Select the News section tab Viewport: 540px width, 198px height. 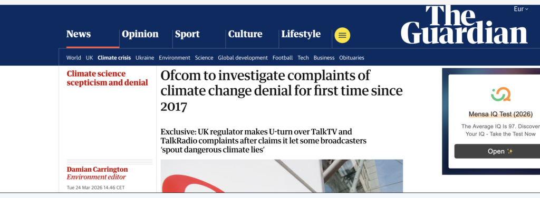[79, 34]
